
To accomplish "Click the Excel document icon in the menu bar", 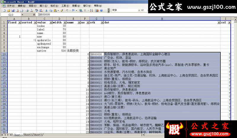I will click(x=4, y=6).
